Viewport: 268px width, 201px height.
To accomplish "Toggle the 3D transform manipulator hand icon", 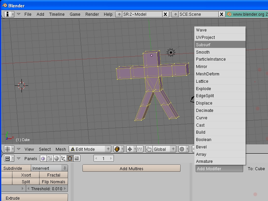I will coord(149,149).
